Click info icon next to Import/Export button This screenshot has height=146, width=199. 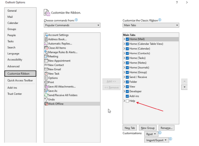(x=170, y=139)
